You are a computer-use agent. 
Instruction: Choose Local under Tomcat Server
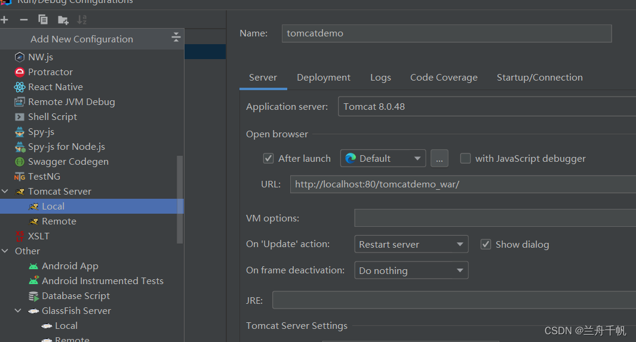point(53,206)
